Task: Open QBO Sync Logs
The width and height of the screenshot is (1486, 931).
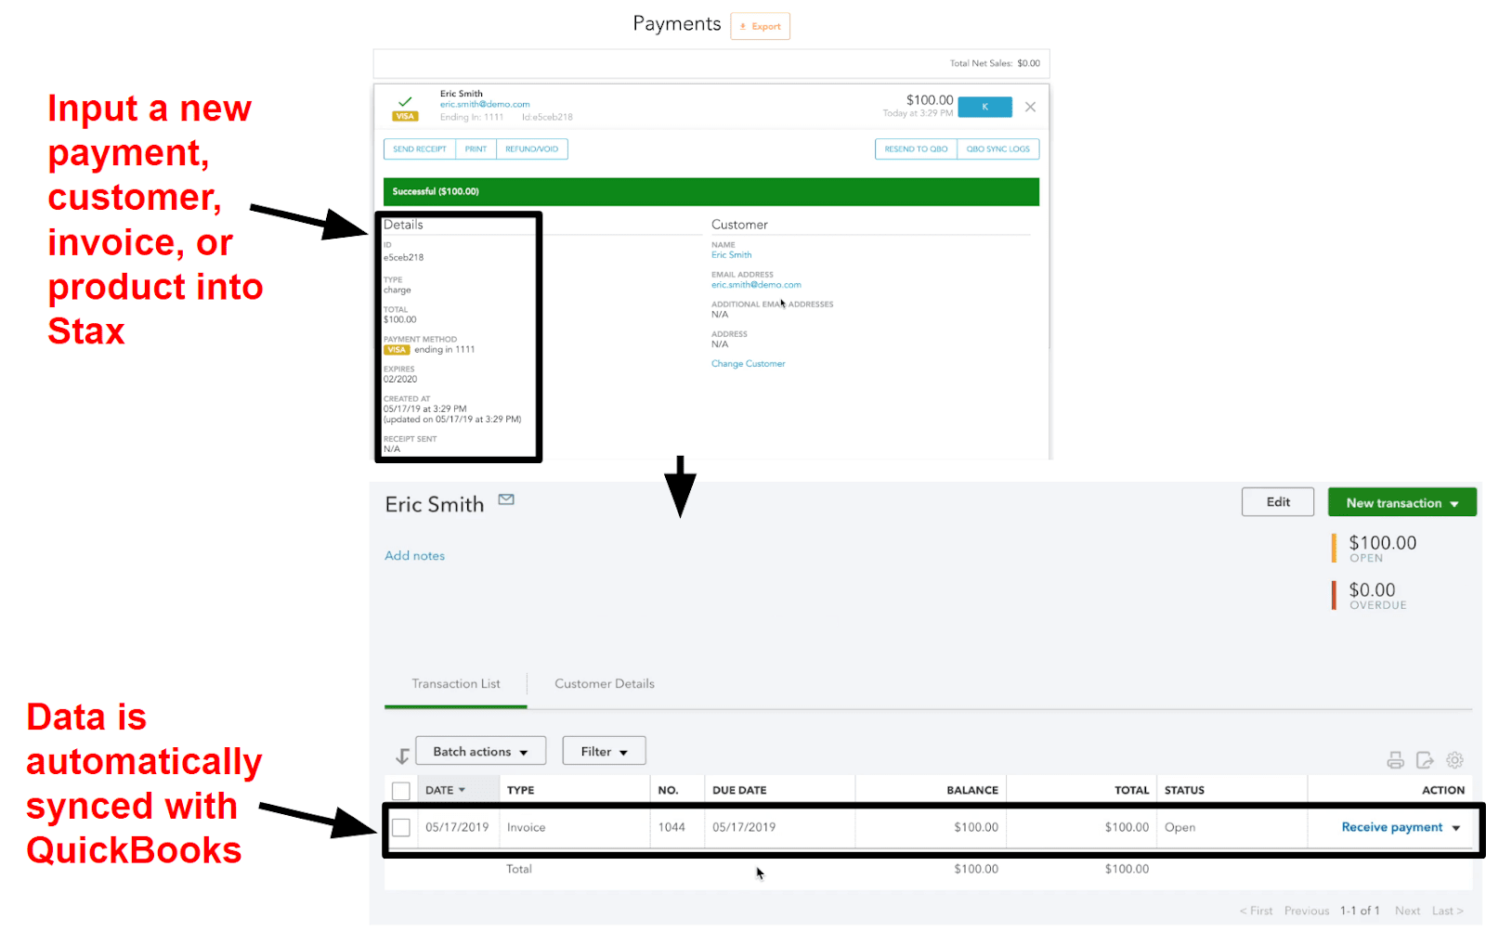Action: click(x=997, y=149)
